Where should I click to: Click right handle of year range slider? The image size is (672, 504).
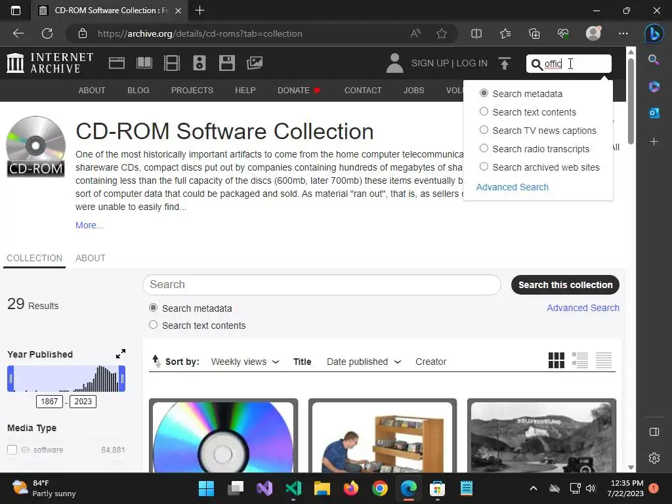[122, 379]
